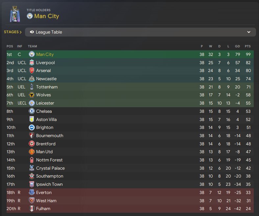This screenshot has height=216, width=259.
Task: Sort table by GD column header
Action: coord(237,46)
